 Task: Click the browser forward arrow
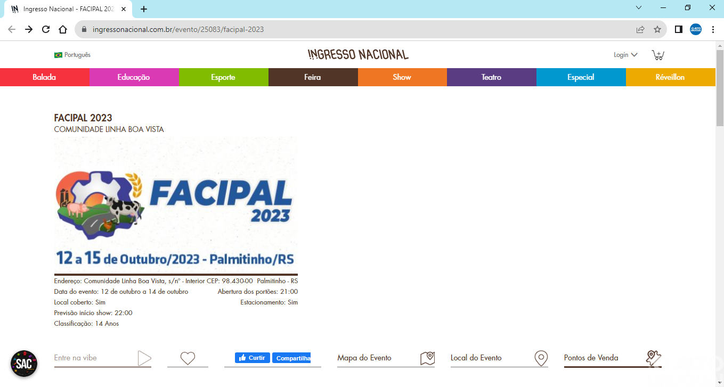coord(29,29)
